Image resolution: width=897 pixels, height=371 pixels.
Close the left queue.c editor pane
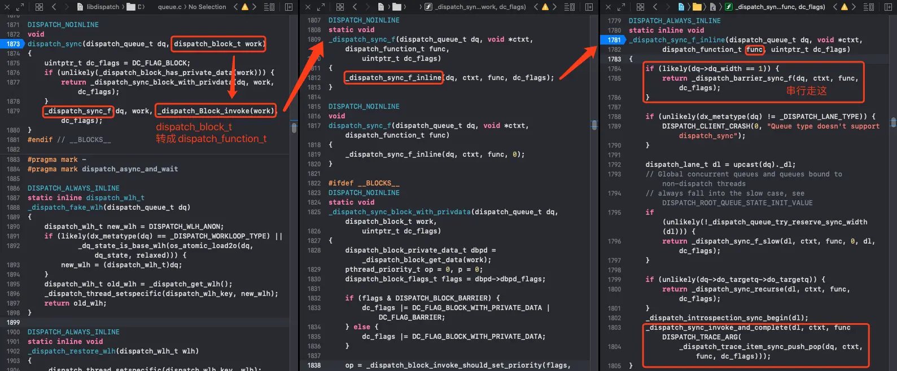click(7, 7)
